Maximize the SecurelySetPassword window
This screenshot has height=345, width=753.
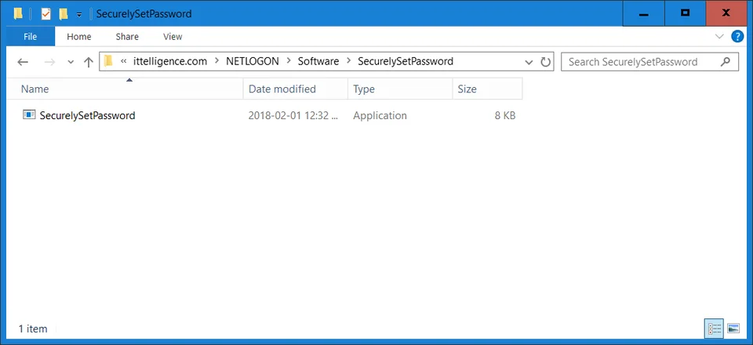coord(686,13)
